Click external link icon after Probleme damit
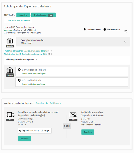Viewport: 134px width, 153px height. tap(48, 51)
